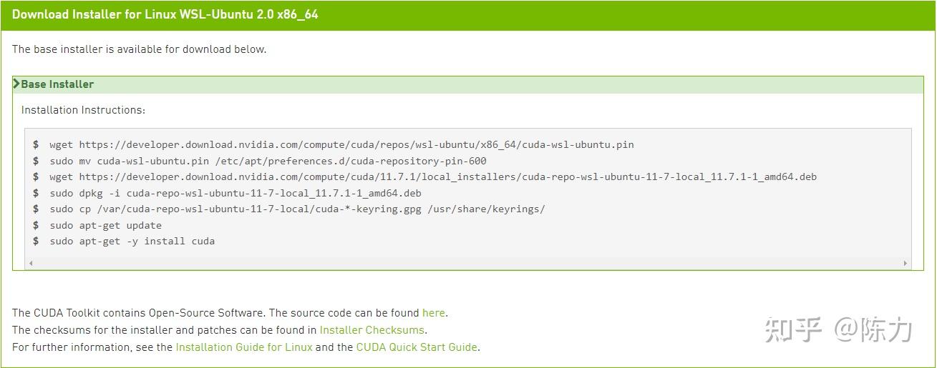The height and width of the screenshot is (368, 937).
Task: Click the Base Installer header label
Action: (57, 84)
